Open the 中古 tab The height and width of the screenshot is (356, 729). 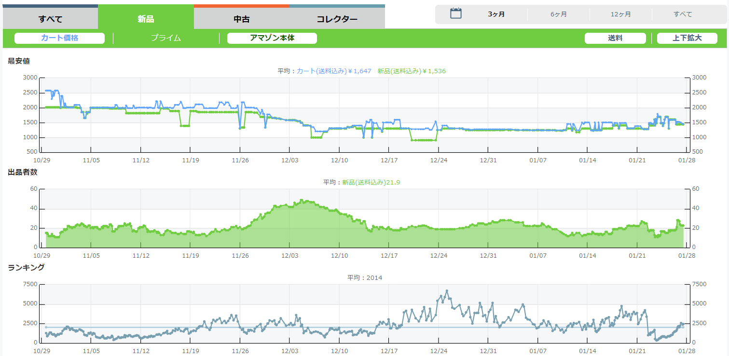click(x=241, y=19)
